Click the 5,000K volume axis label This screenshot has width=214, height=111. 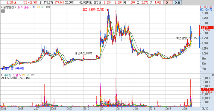[x=205, y=102]
